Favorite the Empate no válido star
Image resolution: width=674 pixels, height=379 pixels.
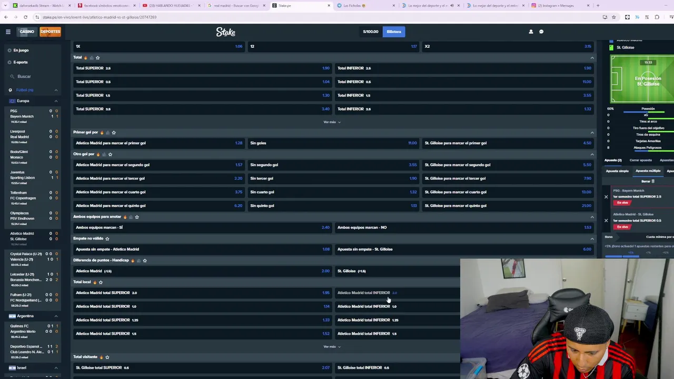tap(107, 238)
